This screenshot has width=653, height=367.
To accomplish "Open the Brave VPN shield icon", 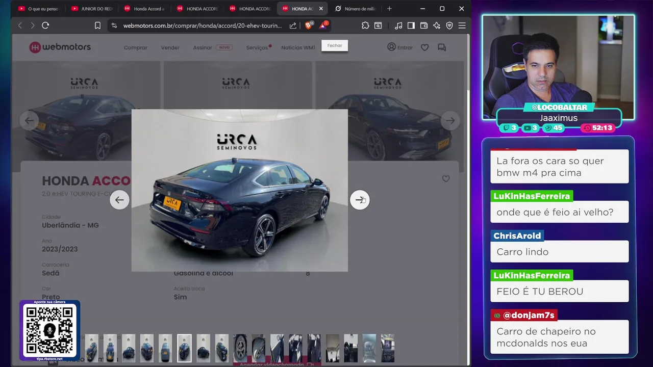I will pos(449,25).
